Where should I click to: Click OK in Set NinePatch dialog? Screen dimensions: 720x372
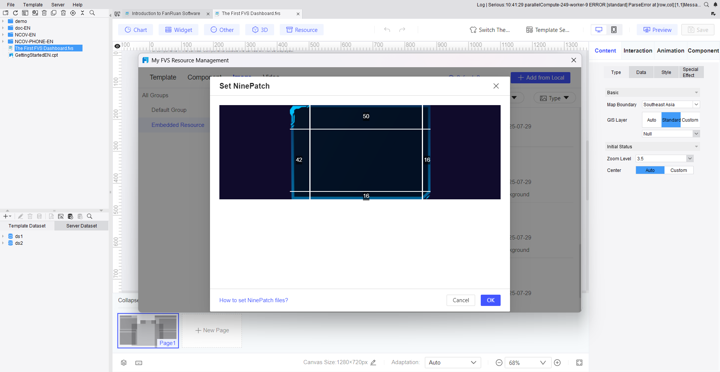click(x=490, y=300)
